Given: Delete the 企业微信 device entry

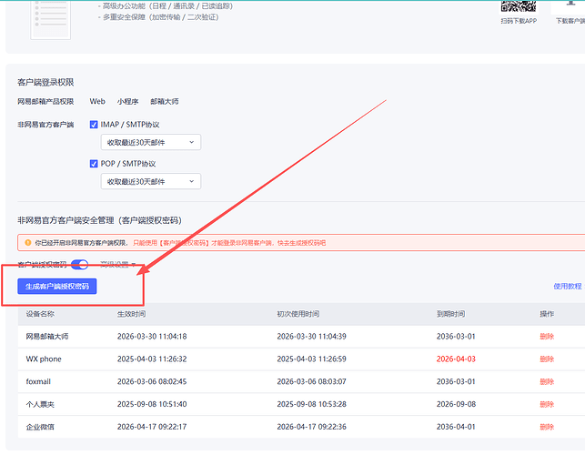Looking at the screenshot, I should pos(547,427).
